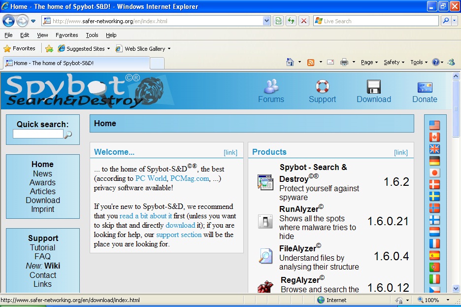
Task: Expand the address bar URL history dropdown
Action: pyautogui.click(x=266, y=21)
